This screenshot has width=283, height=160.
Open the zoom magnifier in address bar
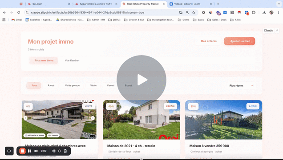point(187,12)
